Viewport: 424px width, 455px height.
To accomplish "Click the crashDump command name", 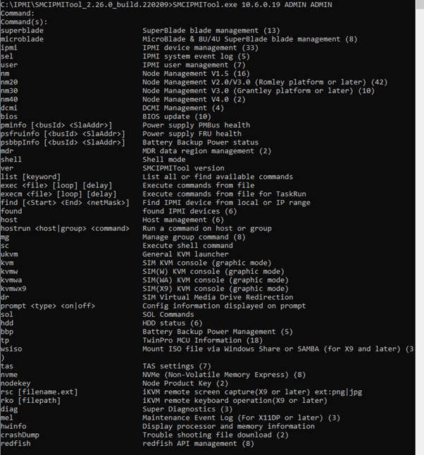I will point(20,435).
